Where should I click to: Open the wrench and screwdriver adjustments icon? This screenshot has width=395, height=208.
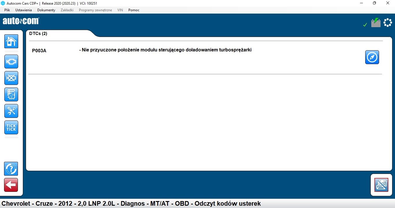pos(11,111)
